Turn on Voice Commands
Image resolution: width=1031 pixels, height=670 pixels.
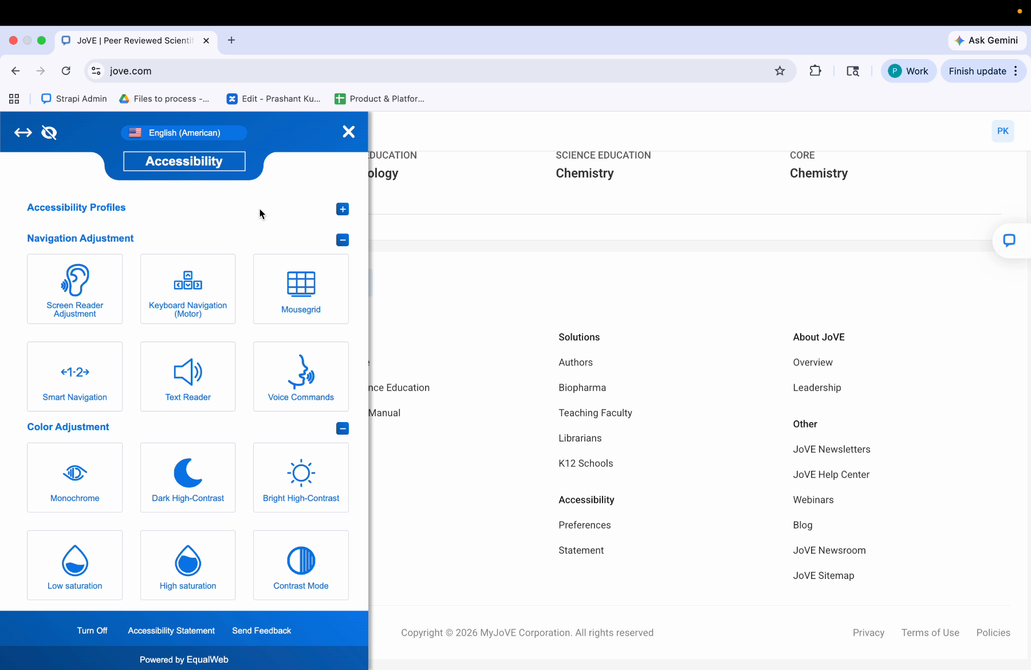tap(301, 377)
